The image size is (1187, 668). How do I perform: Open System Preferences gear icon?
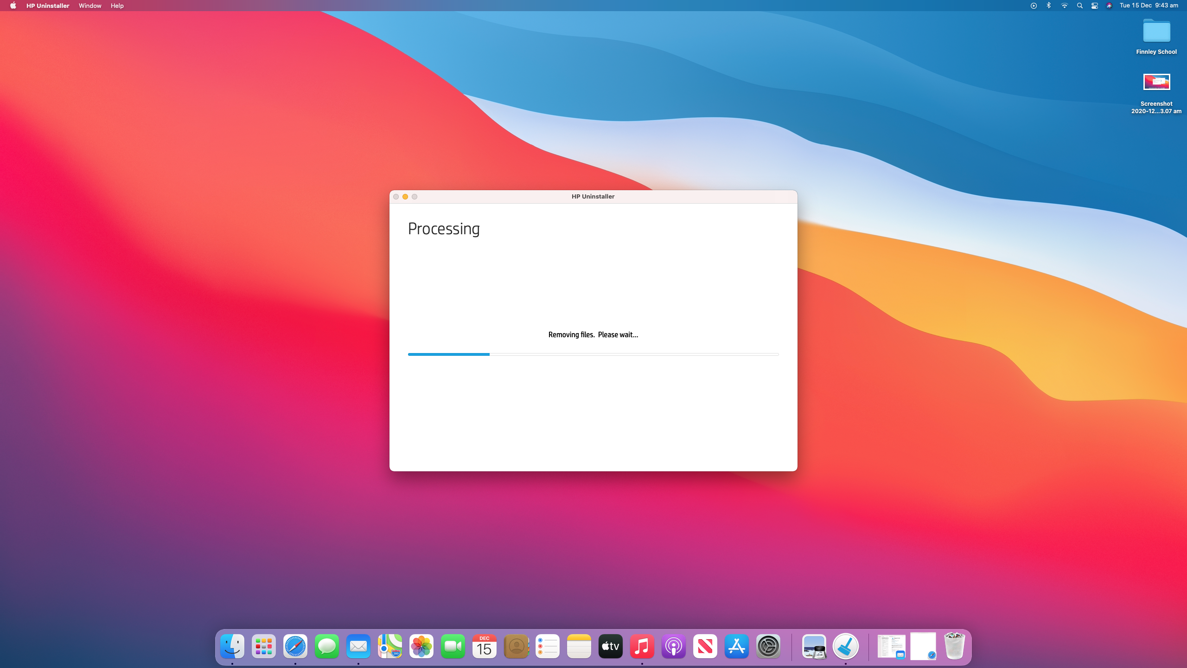click(x=768, y=646)
